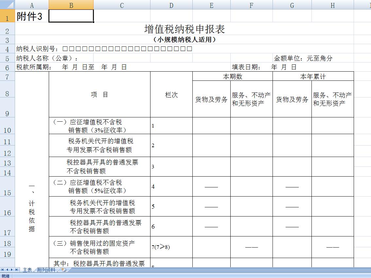The height and width of the screenshot is (278, 371).
Task: Select column G header
Action: point(292,5)
